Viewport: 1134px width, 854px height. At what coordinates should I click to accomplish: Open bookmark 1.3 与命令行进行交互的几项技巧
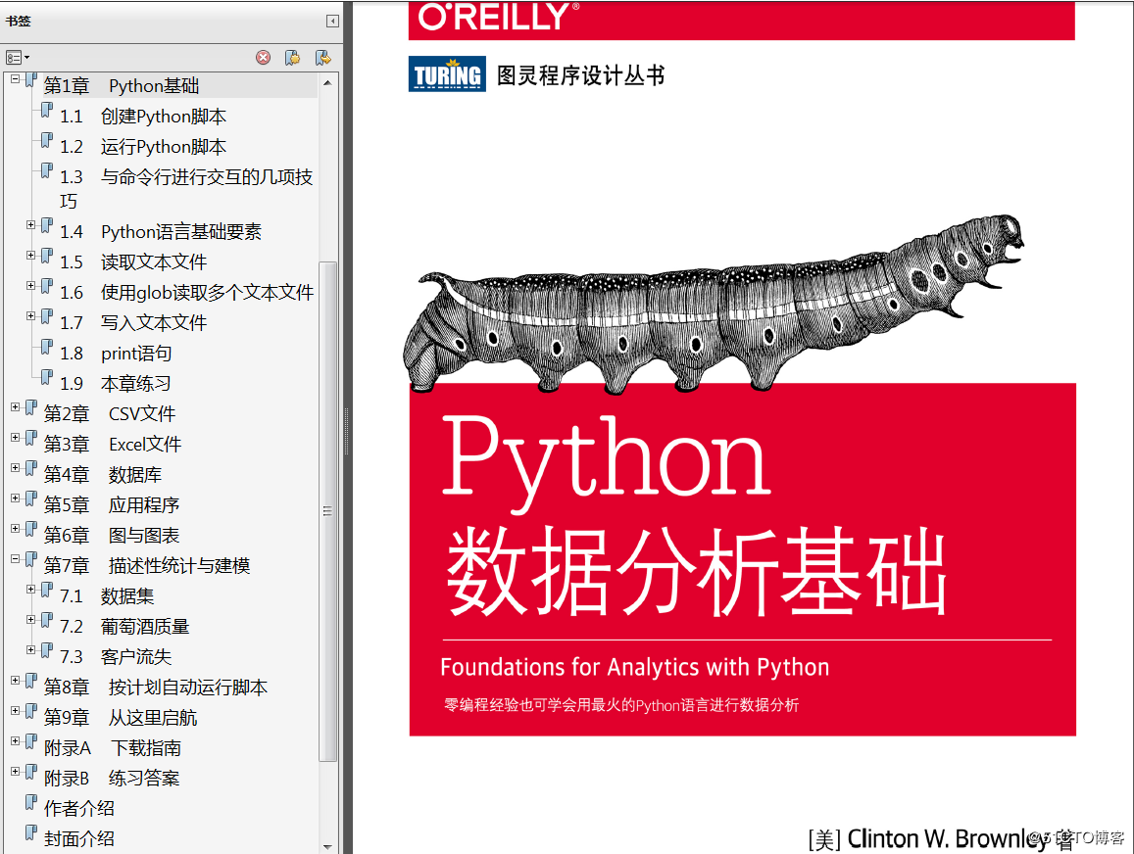tap(186, 189)
